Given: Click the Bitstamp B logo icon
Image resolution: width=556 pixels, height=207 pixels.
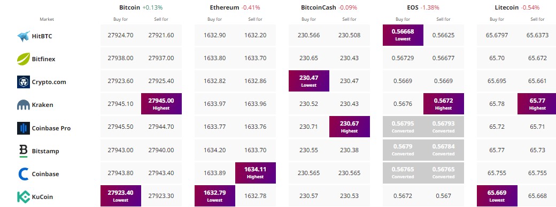Looking at the screenshot, I should click(x=24, y=151).
